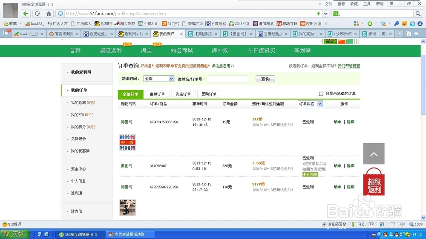This screenshot has width=426, height=239.
Task: Go to 首页 in green navigation bar
Action: coord(75,51)
